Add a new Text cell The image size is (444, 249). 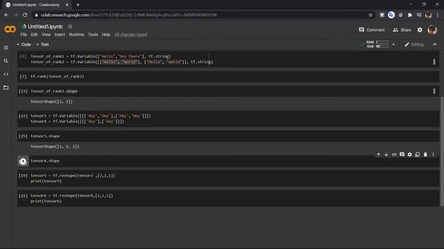click(42, 44)
